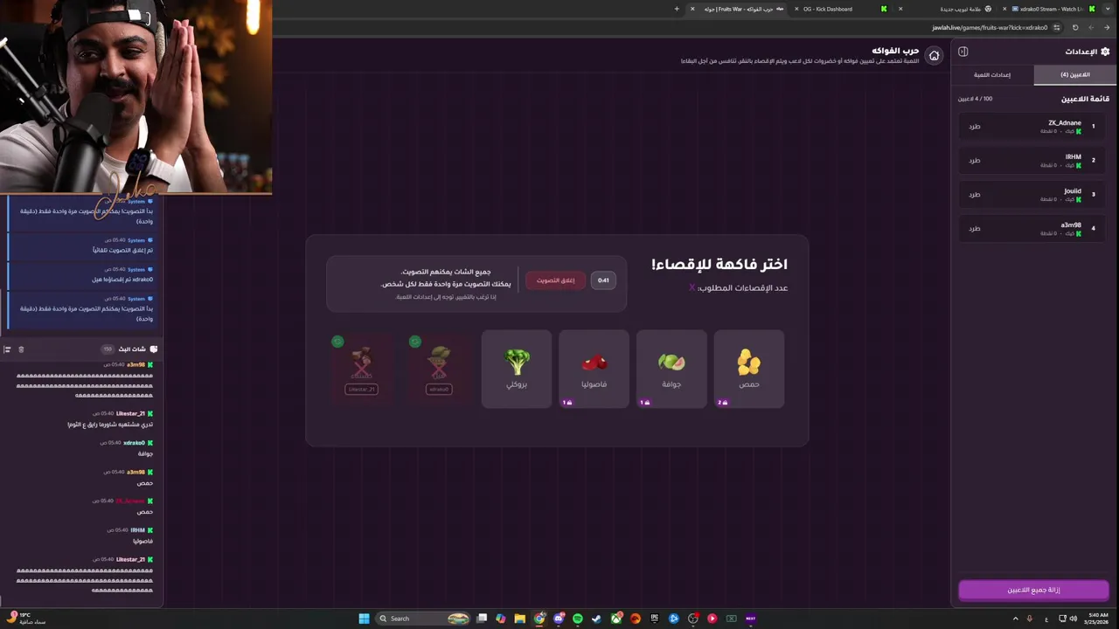Click the settings gear icon in the sidebar header

click(x=1105, y=52)
